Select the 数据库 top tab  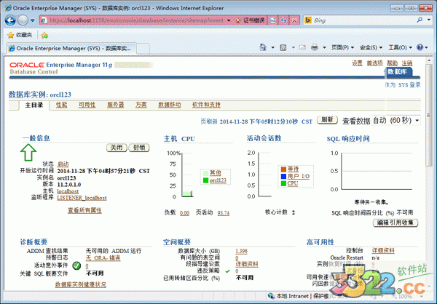[x=398, y=71]
